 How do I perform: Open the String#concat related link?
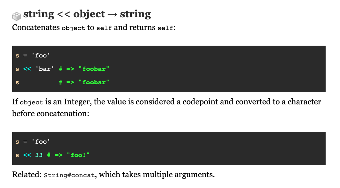pos(69,175)
